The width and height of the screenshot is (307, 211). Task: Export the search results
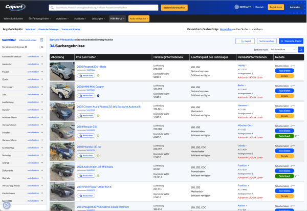pos(245,41)
